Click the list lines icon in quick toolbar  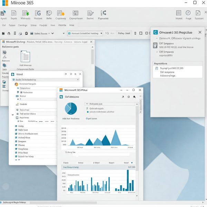point(15,33)
